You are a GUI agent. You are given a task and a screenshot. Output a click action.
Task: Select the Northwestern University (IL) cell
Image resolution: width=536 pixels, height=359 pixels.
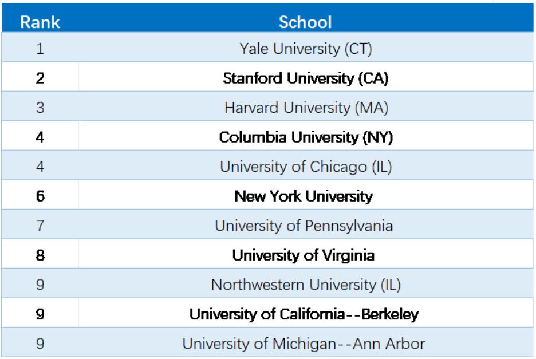pyautogui.click(x=306, y=283)
